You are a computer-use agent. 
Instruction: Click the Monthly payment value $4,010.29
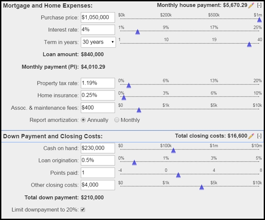click(93, 67)
